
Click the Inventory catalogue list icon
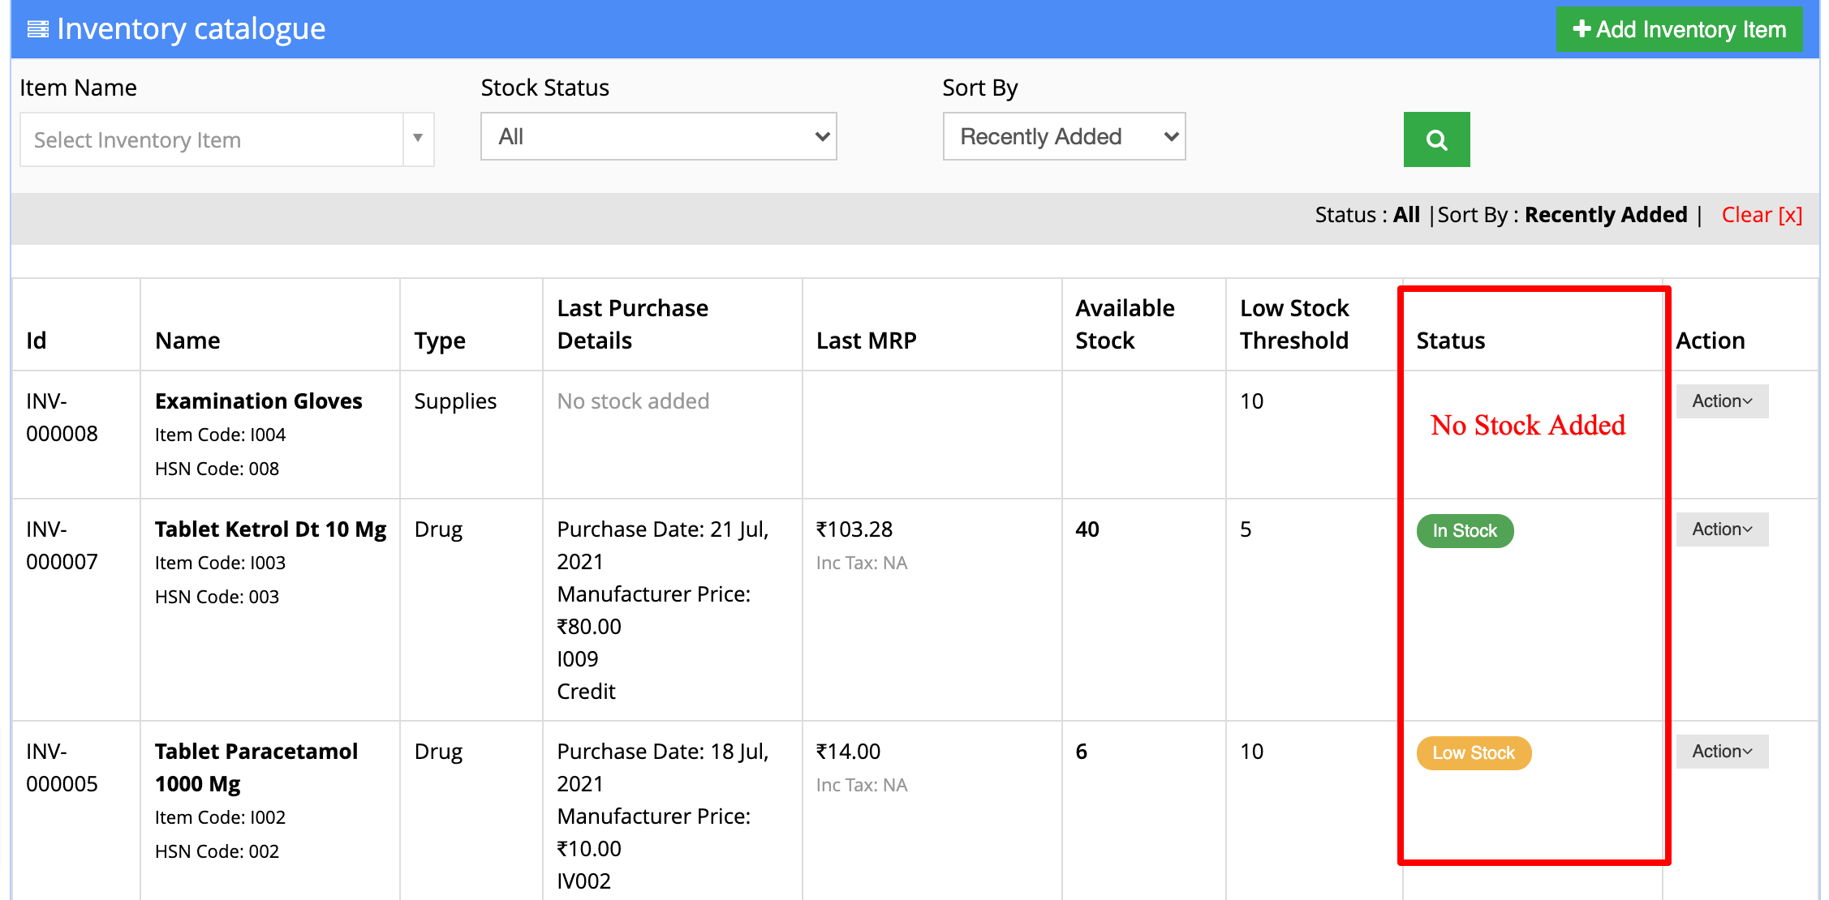(x=37, y=29)
